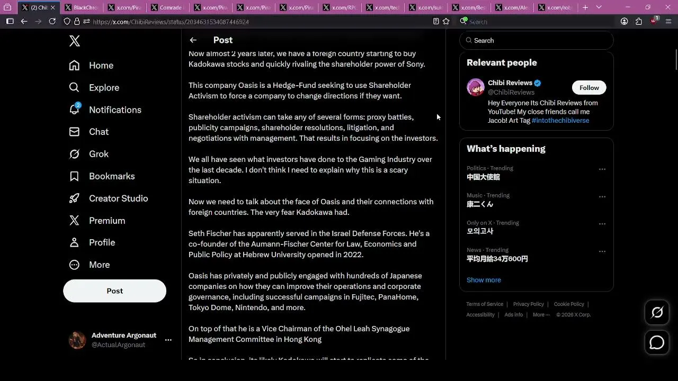Open the Privacy Policy link

click(x=529, y=304)
